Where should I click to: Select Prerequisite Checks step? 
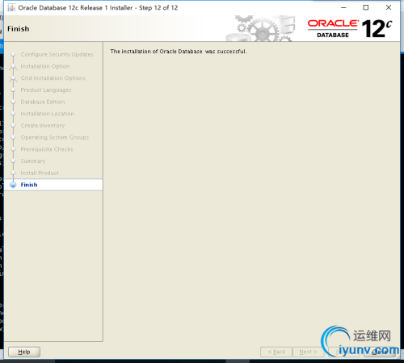(x=47, y=149)
